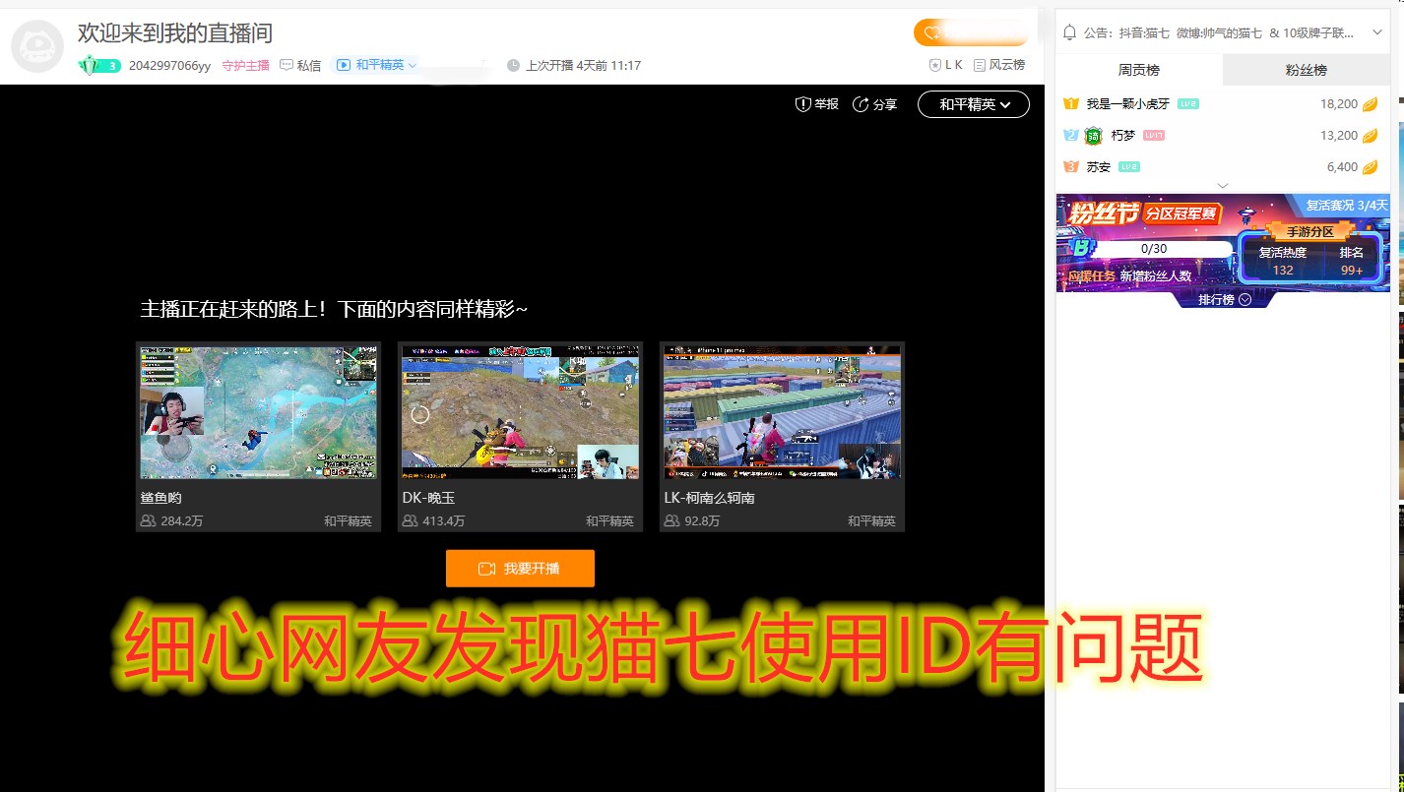The width and height of the screenshot is (1404, 792).
Task: Open the 和平精英 category dropdown in top bar
Action: [x=375, y=65]
